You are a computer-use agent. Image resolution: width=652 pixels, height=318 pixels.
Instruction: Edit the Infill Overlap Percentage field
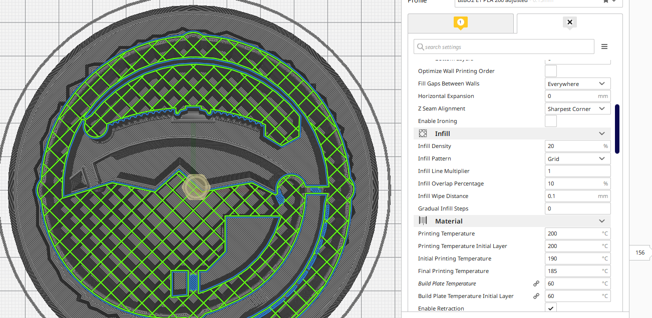[x=578, y=183]
